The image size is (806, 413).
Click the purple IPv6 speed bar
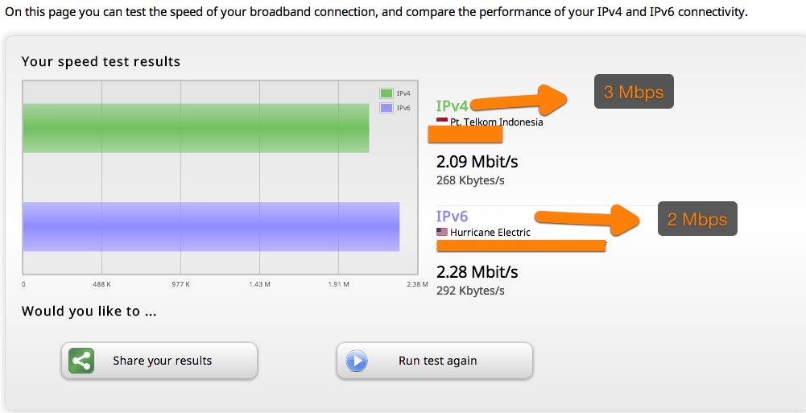[x=211, y=226]
